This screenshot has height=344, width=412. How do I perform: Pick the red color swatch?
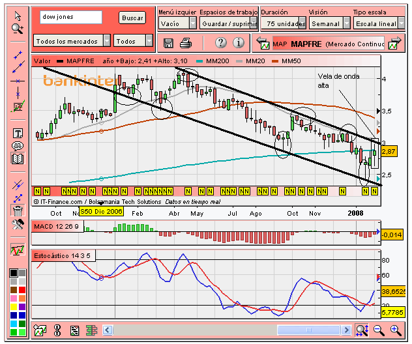tap(22, 290)
